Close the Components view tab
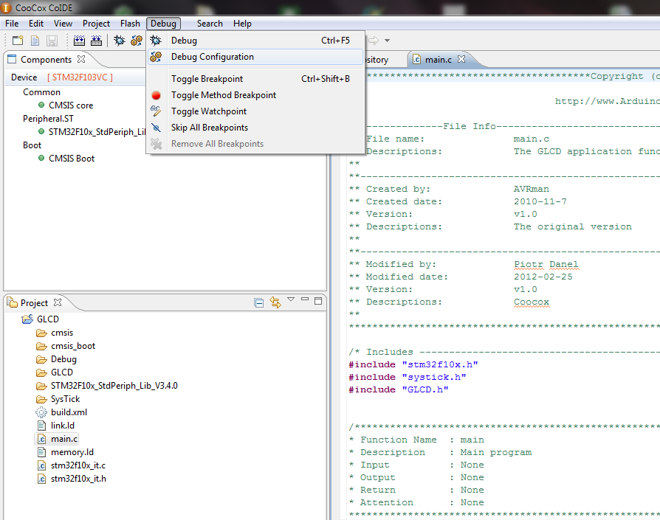660x520 pixels. (x=81, y=59)
